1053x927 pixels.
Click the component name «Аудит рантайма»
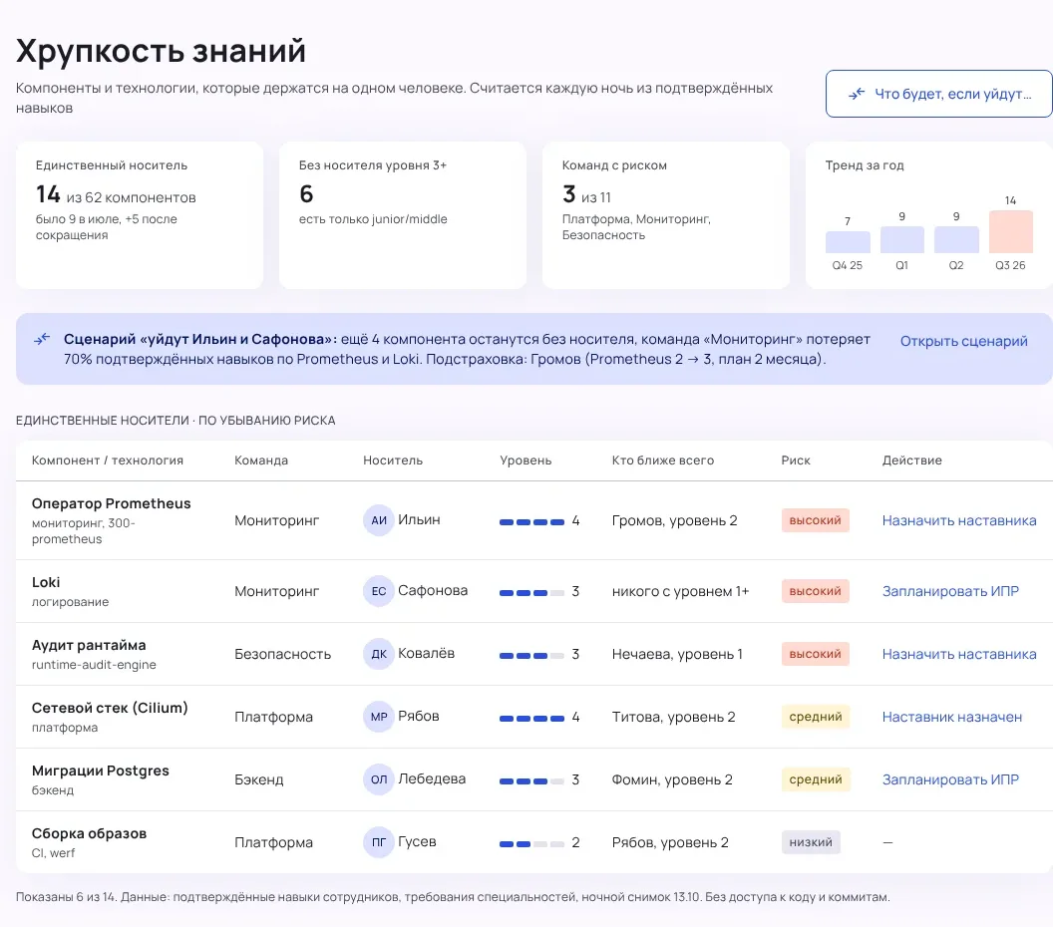point(89,645)
